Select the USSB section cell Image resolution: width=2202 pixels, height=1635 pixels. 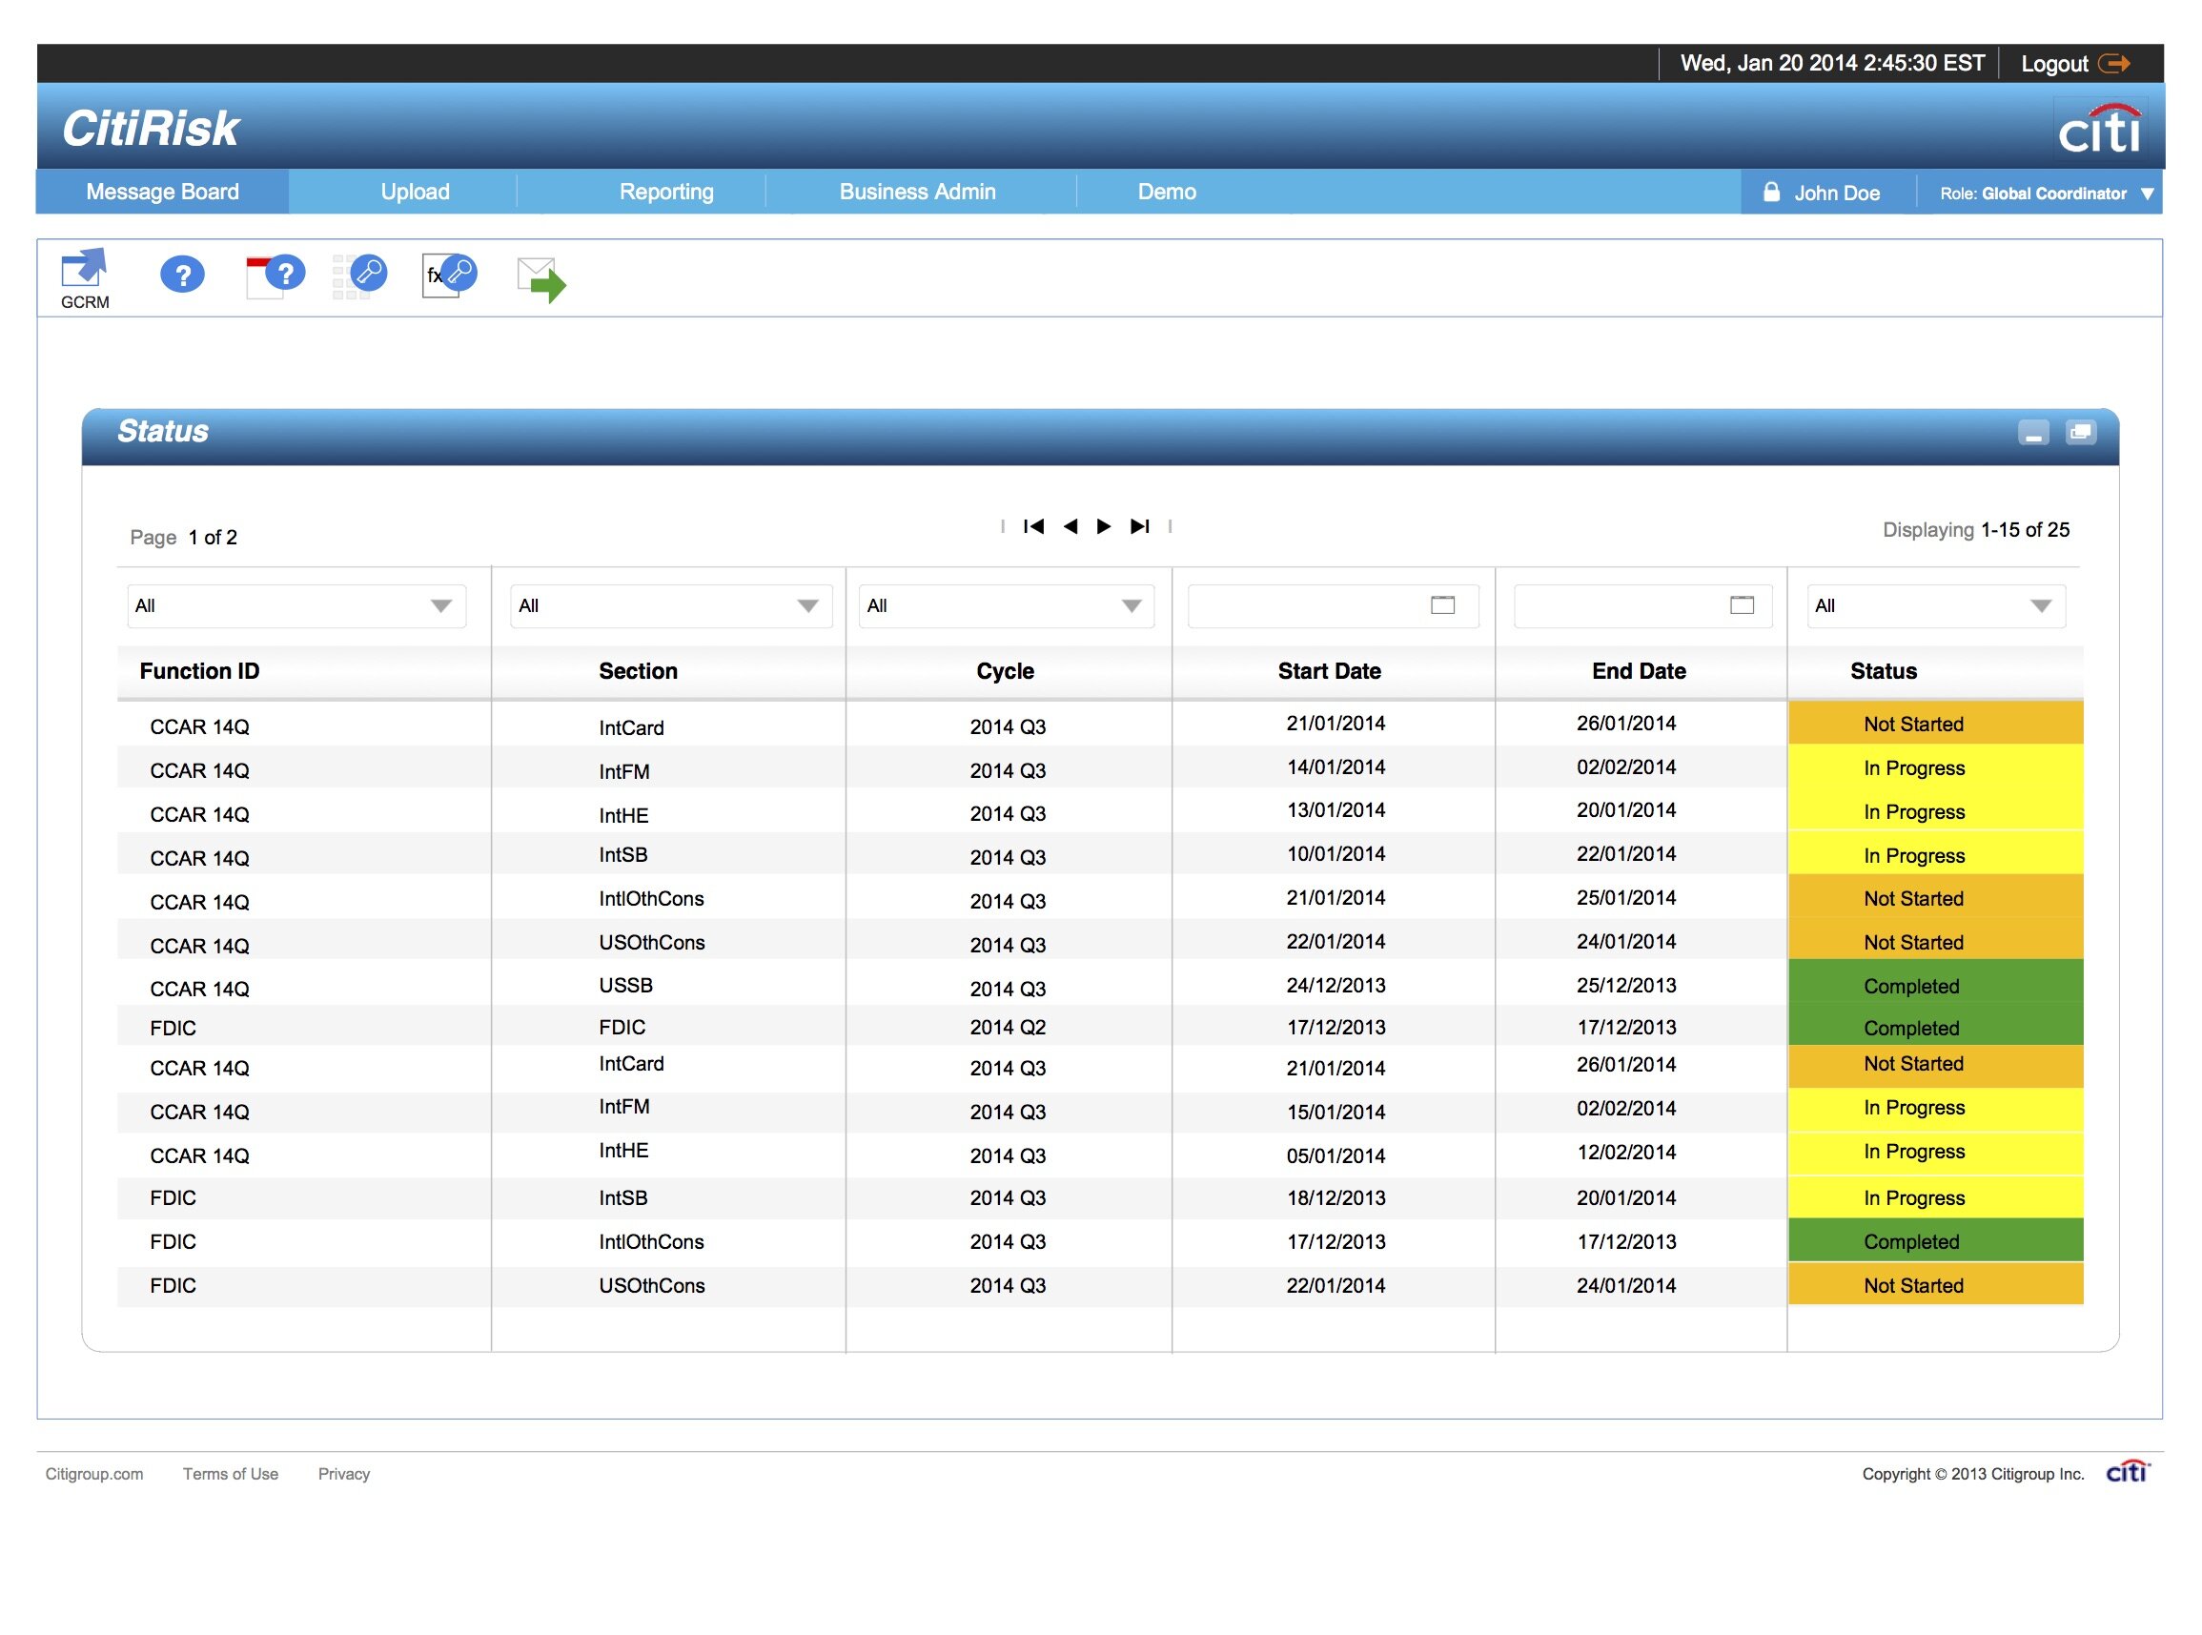pyautogui.click(x=625, y=986)
